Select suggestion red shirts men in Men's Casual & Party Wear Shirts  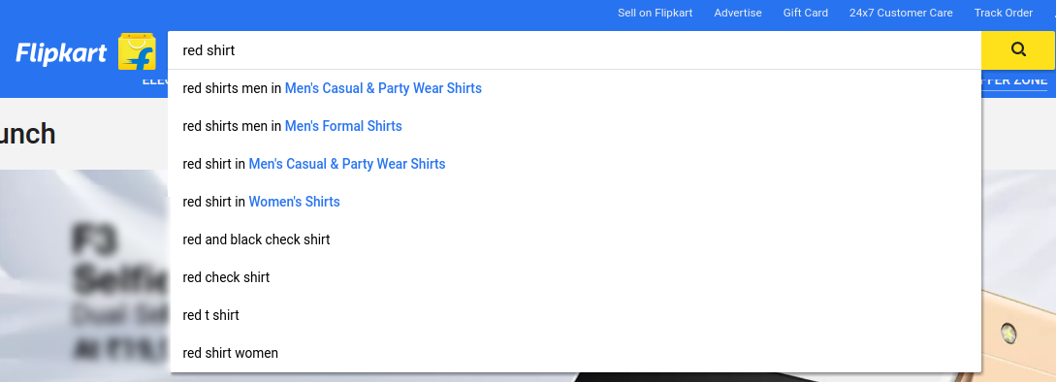click(576, 88)
